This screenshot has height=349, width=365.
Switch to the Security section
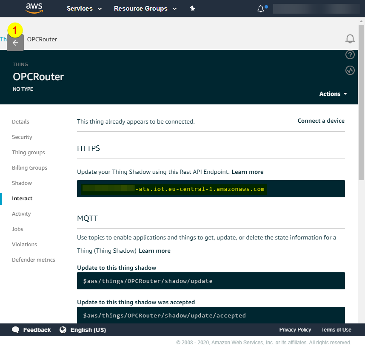22,137
